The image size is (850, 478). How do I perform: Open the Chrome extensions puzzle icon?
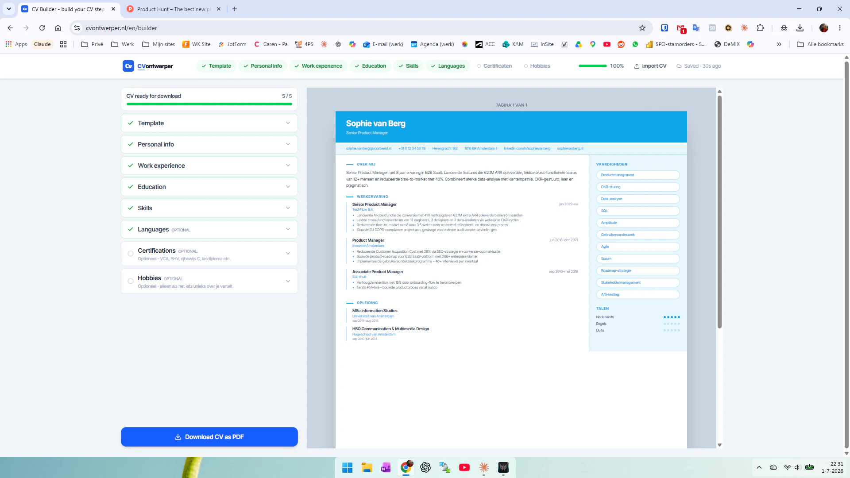pyautogui.click(x=760, y=28)
